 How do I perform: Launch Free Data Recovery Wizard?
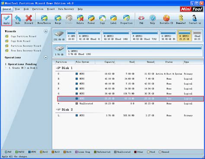click(x=26, y=51)
